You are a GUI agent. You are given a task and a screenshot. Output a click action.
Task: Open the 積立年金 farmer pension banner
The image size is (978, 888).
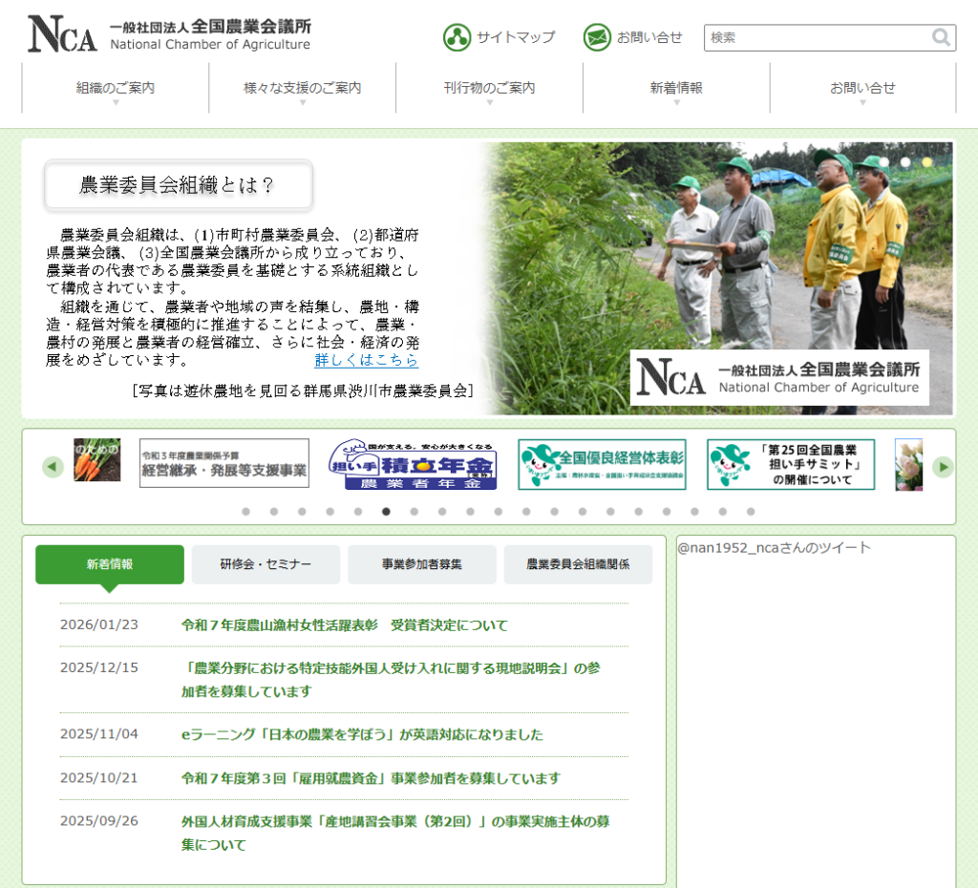[413, 465]
